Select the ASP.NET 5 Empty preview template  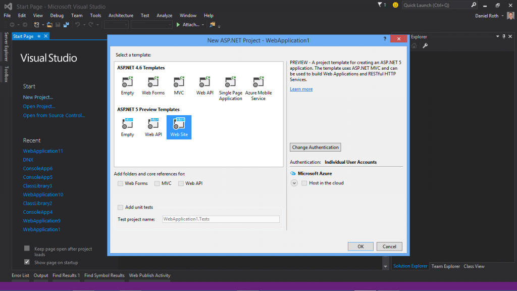coord(127,127)
